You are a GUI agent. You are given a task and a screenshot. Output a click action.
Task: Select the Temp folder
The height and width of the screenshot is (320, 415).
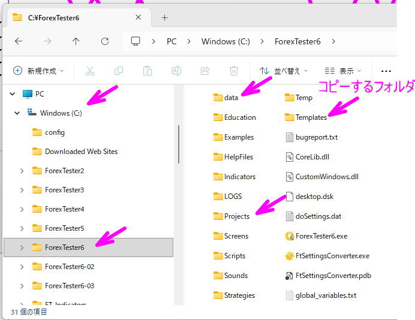[299, 97]
